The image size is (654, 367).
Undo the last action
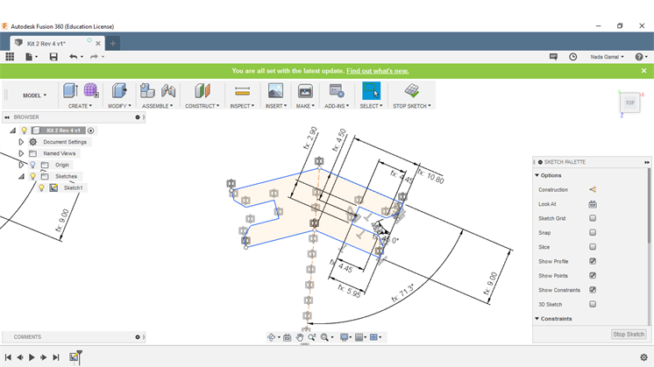click(x=74, y=57)
